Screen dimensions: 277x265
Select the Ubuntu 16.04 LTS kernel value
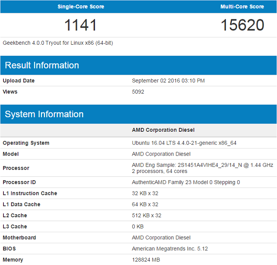click(x=184, y=143)
